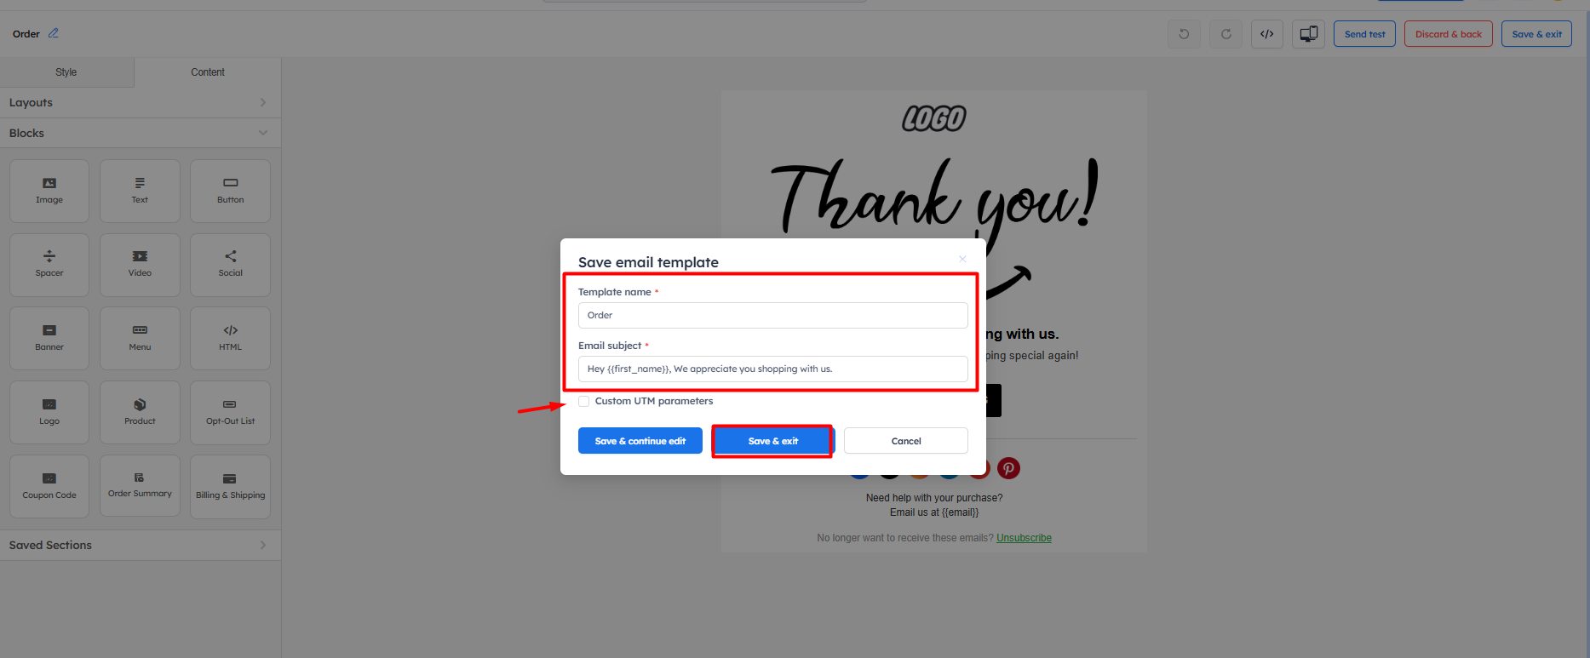The width and height of the screenshot is (1590, 658).
Task: Click the pencil icon beside Order title
Action: (x=54, y=33)
